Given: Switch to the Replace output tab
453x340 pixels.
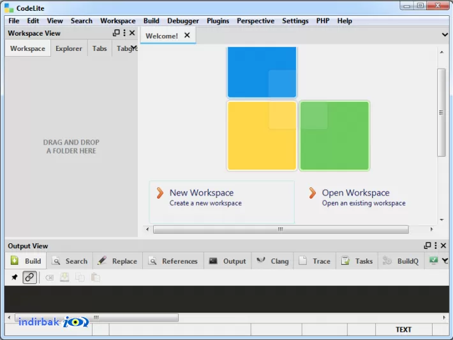Looking at the screenshot, I should 117,261.
